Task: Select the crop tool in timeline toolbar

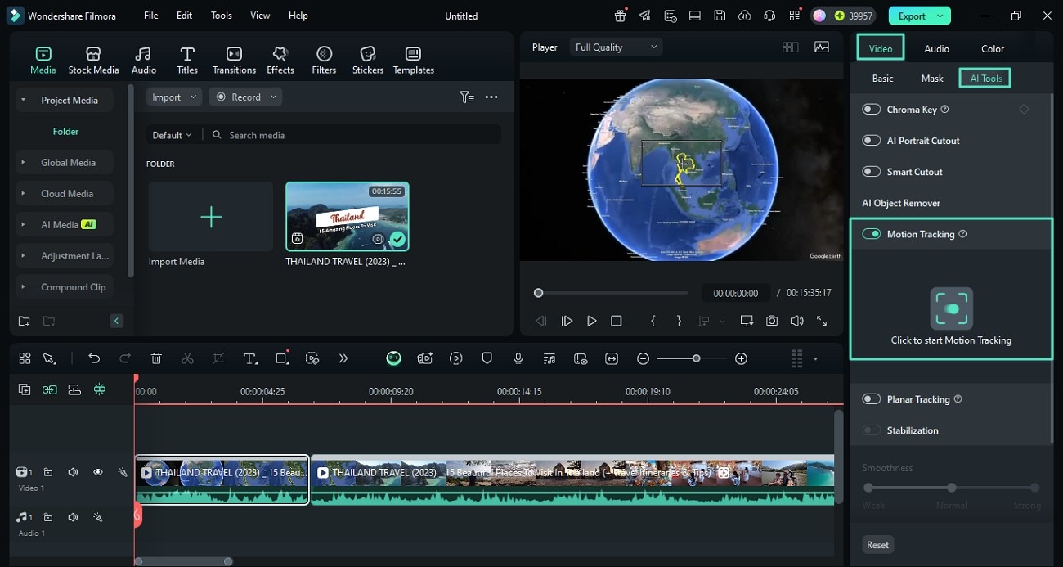Action: click(218, 358)
